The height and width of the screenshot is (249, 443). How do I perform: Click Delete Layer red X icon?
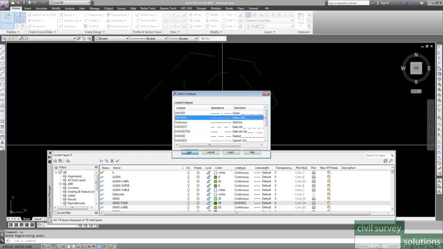(112, 161)
